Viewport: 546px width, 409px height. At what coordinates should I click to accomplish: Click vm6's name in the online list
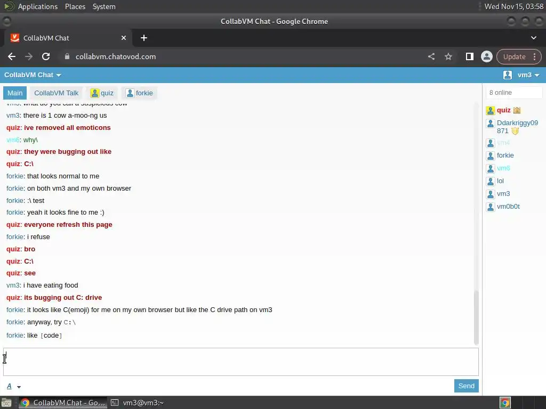[x=503, y=168]
